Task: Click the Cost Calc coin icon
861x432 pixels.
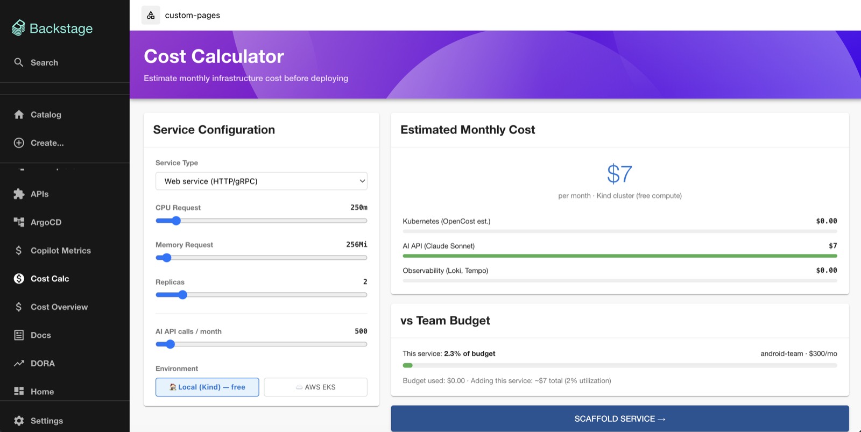Action: coord(19,279)
